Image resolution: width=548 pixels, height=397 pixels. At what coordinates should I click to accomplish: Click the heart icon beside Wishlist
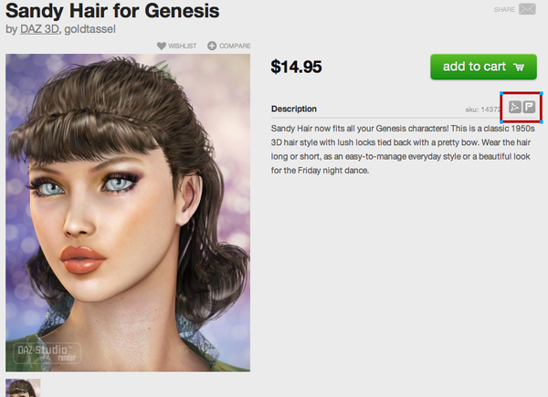(x=161, y=46)
